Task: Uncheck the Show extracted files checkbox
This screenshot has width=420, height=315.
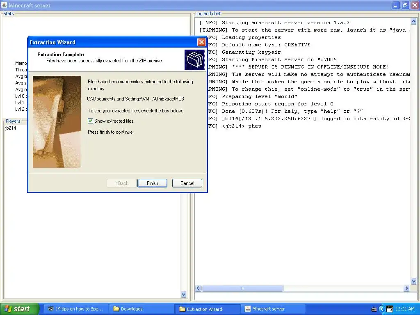Action: coord(91,121)
